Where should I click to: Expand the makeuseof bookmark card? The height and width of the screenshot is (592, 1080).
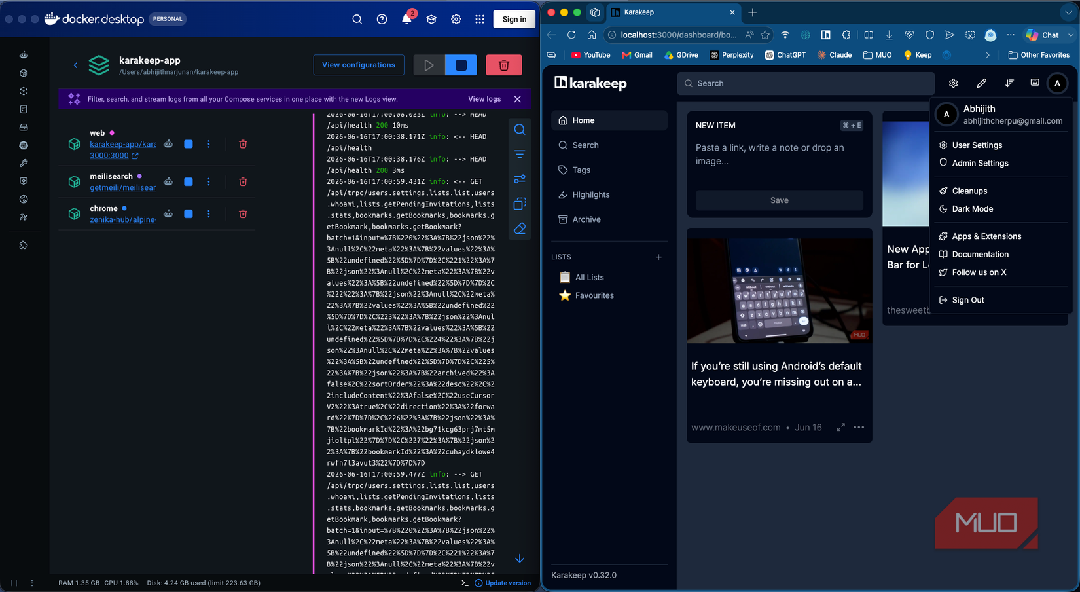tap(840, 428)
